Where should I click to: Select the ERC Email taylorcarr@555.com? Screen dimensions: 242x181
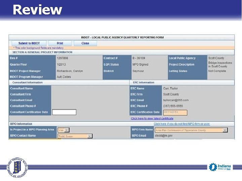pyautogui.click(x=176, y=100)
